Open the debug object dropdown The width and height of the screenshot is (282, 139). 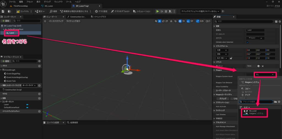(200, 11)
